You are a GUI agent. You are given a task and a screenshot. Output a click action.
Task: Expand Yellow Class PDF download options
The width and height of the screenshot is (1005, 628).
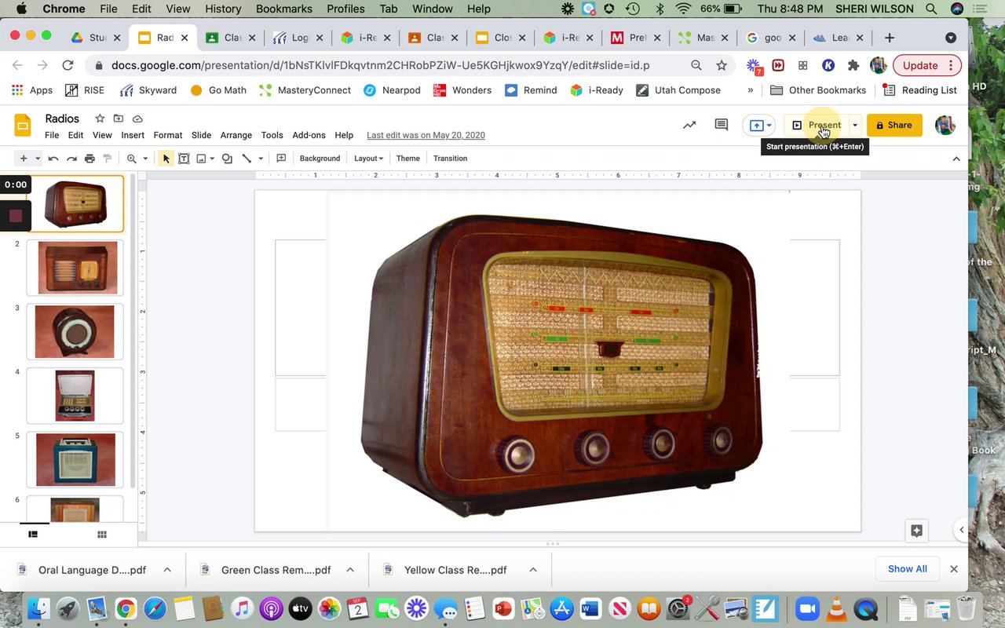point(533,570)
